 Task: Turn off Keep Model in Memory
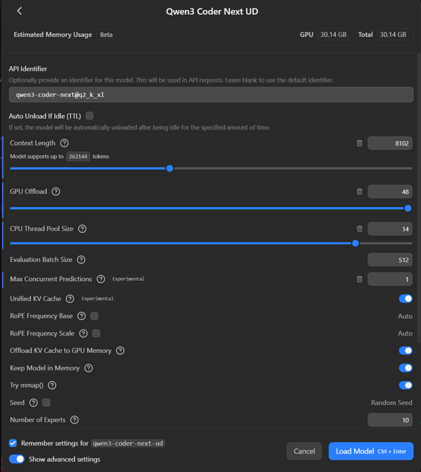click(405, 368)
